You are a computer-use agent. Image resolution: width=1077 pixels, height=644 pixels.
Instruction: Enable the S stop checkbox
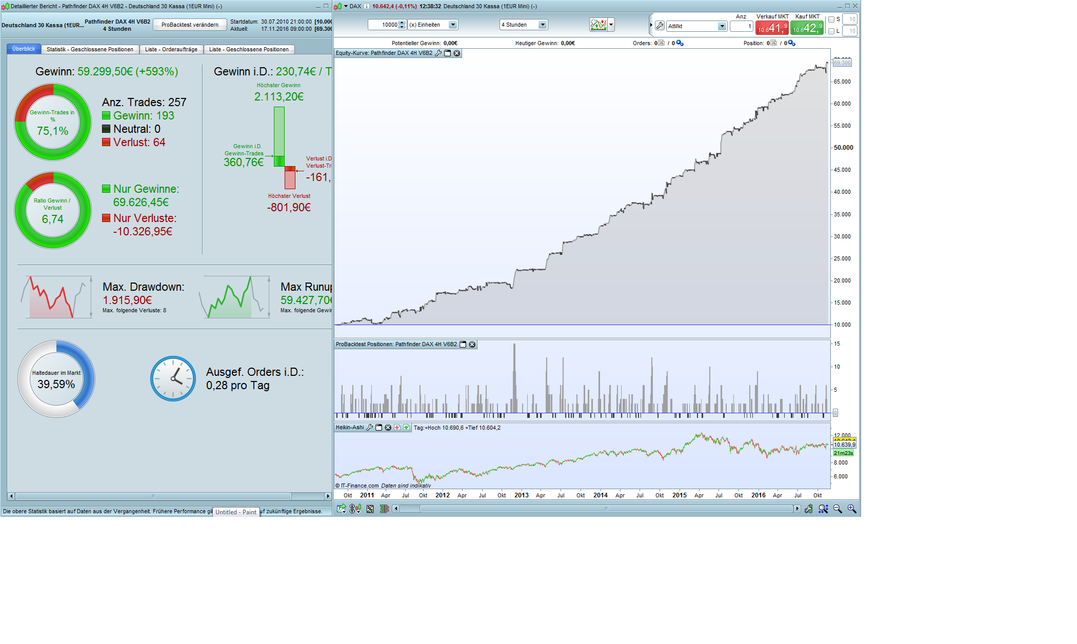click(831, 19)
